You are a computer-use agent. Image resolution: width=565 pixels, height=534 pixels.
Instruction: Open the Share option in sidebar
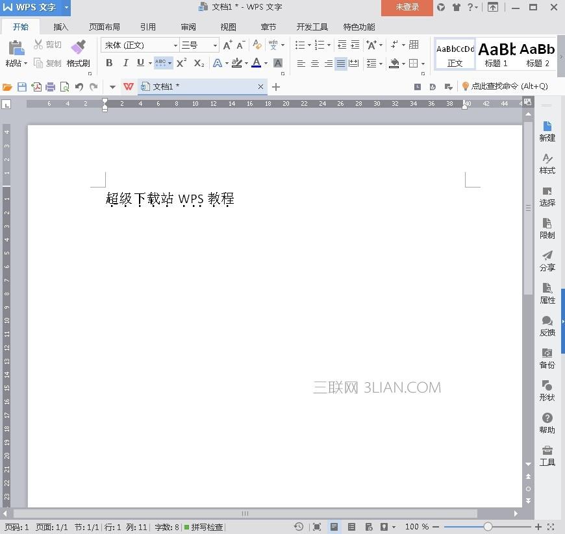click(547, 260)
